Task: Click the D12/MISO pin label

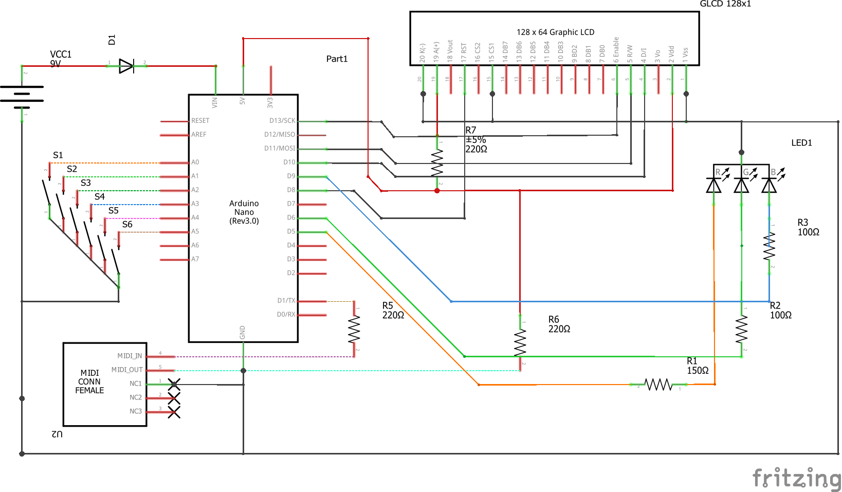Action: (280, 135)
